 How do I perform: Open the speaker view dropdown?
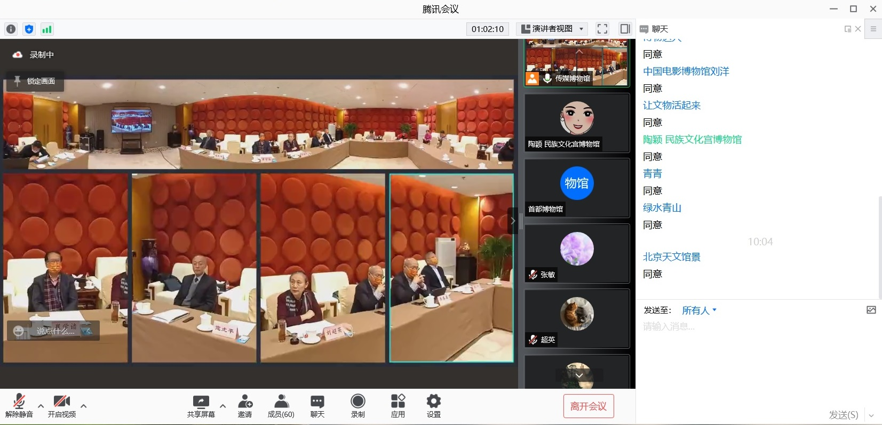click(552, 29)
